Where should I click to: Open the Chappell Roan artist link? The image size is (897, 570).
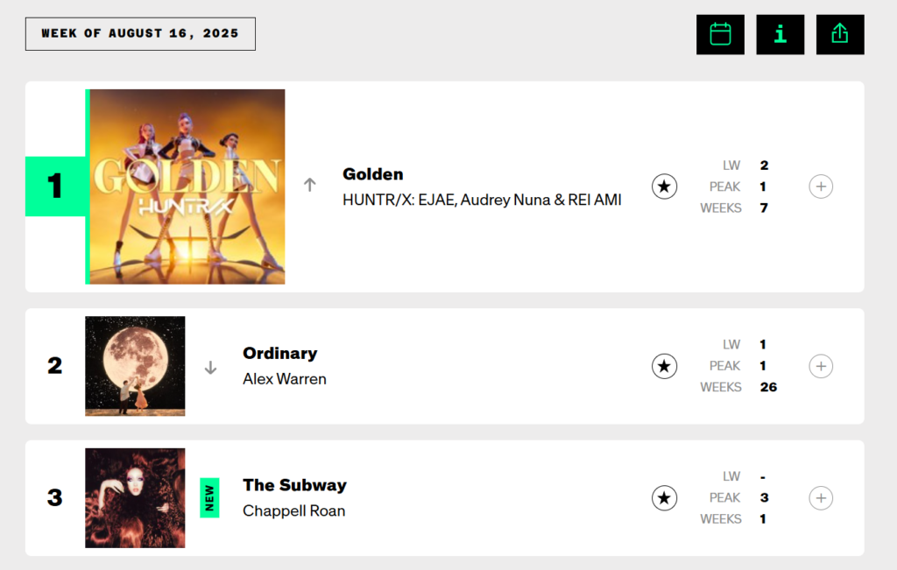tap(293, 510)
